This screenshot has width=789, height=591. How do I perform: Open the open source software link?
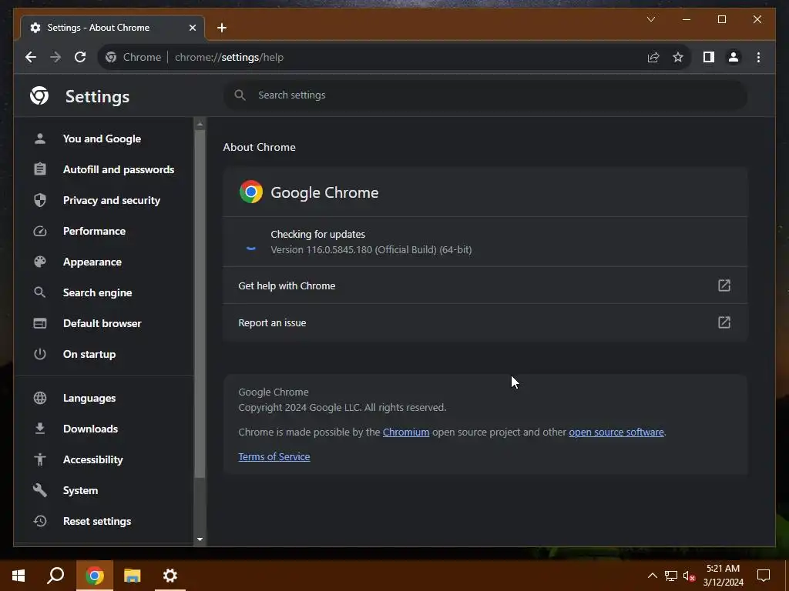(616, 432)
